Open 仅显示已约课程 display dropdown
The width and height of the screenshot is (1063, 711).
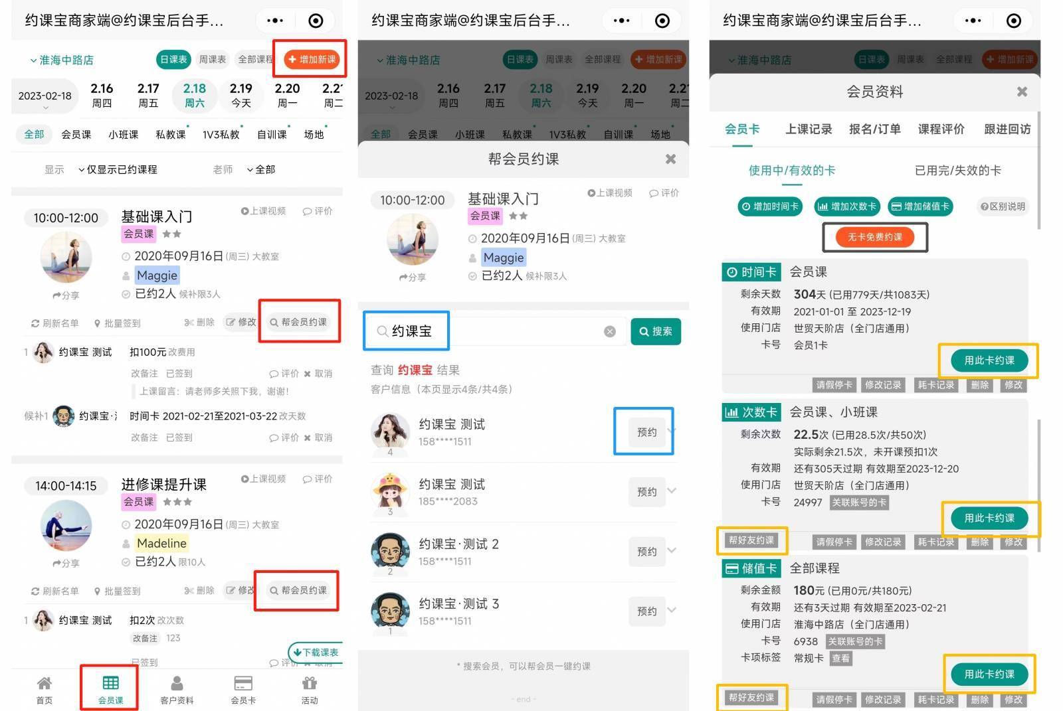118,169
